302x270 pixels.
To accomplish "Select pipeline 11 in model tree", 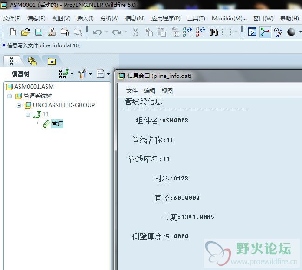I will pyautogui.click(x=46, y=115).
